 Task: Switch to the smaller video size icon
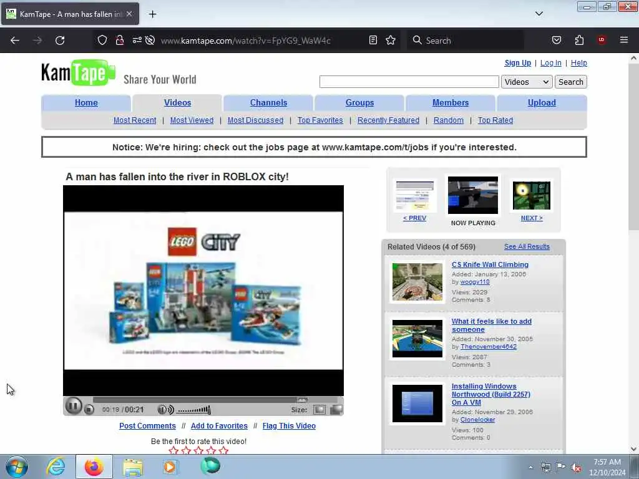coord(319,410)
